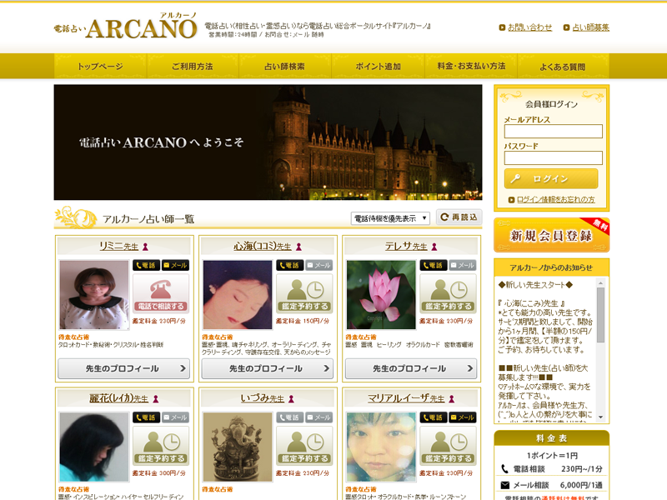Click the news panel scroll-down arrow
The height and width of the screenshot is (500, 667).
pos(600,417)
